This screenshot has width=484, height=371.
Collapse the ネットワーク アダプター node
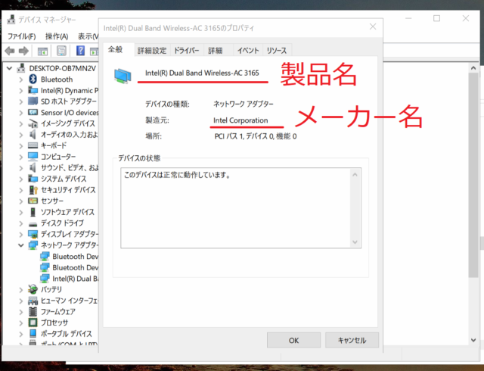(20, 245)
